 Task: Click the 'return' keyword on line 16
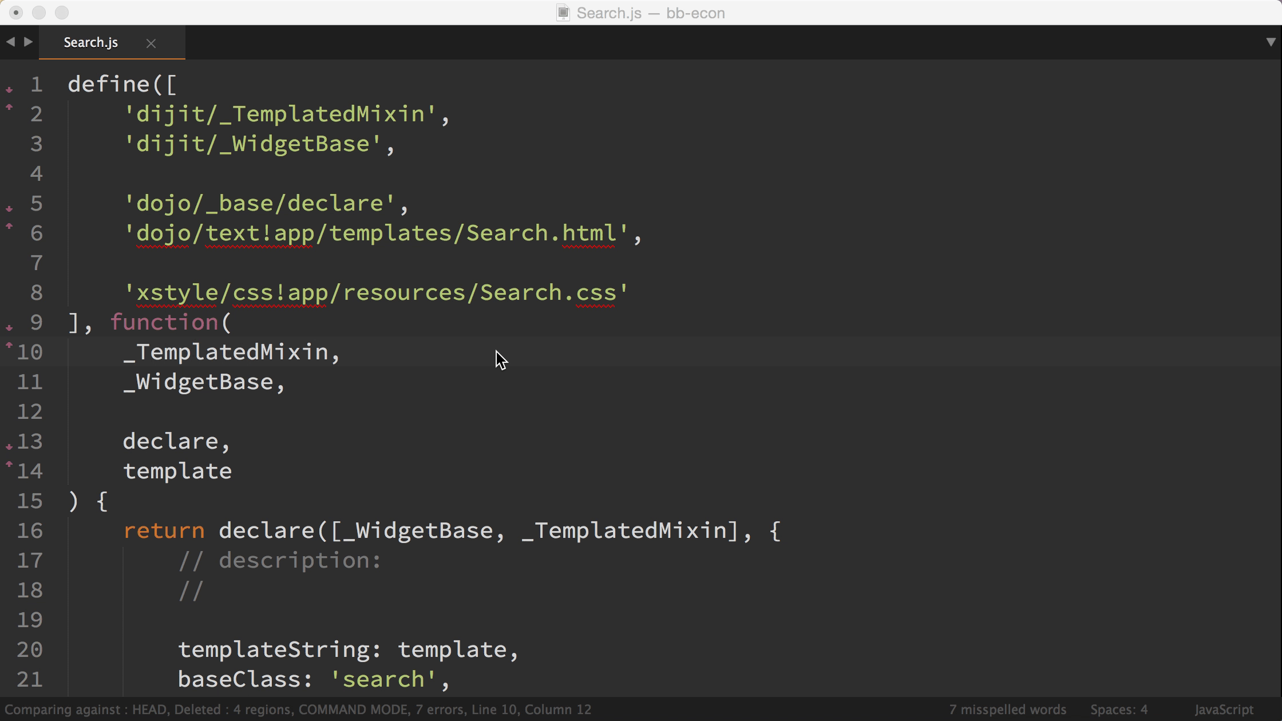[x=164, y=530]
